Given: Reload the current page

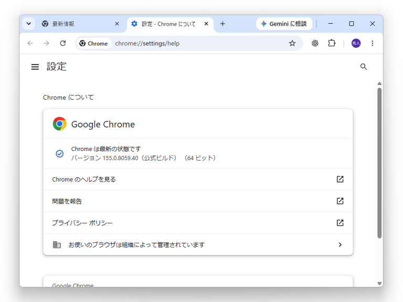Looking at the screenshot, I should pos(63,43).
